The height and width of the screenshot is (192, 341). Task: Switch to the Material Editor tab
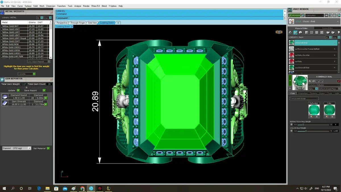point(301,28)
